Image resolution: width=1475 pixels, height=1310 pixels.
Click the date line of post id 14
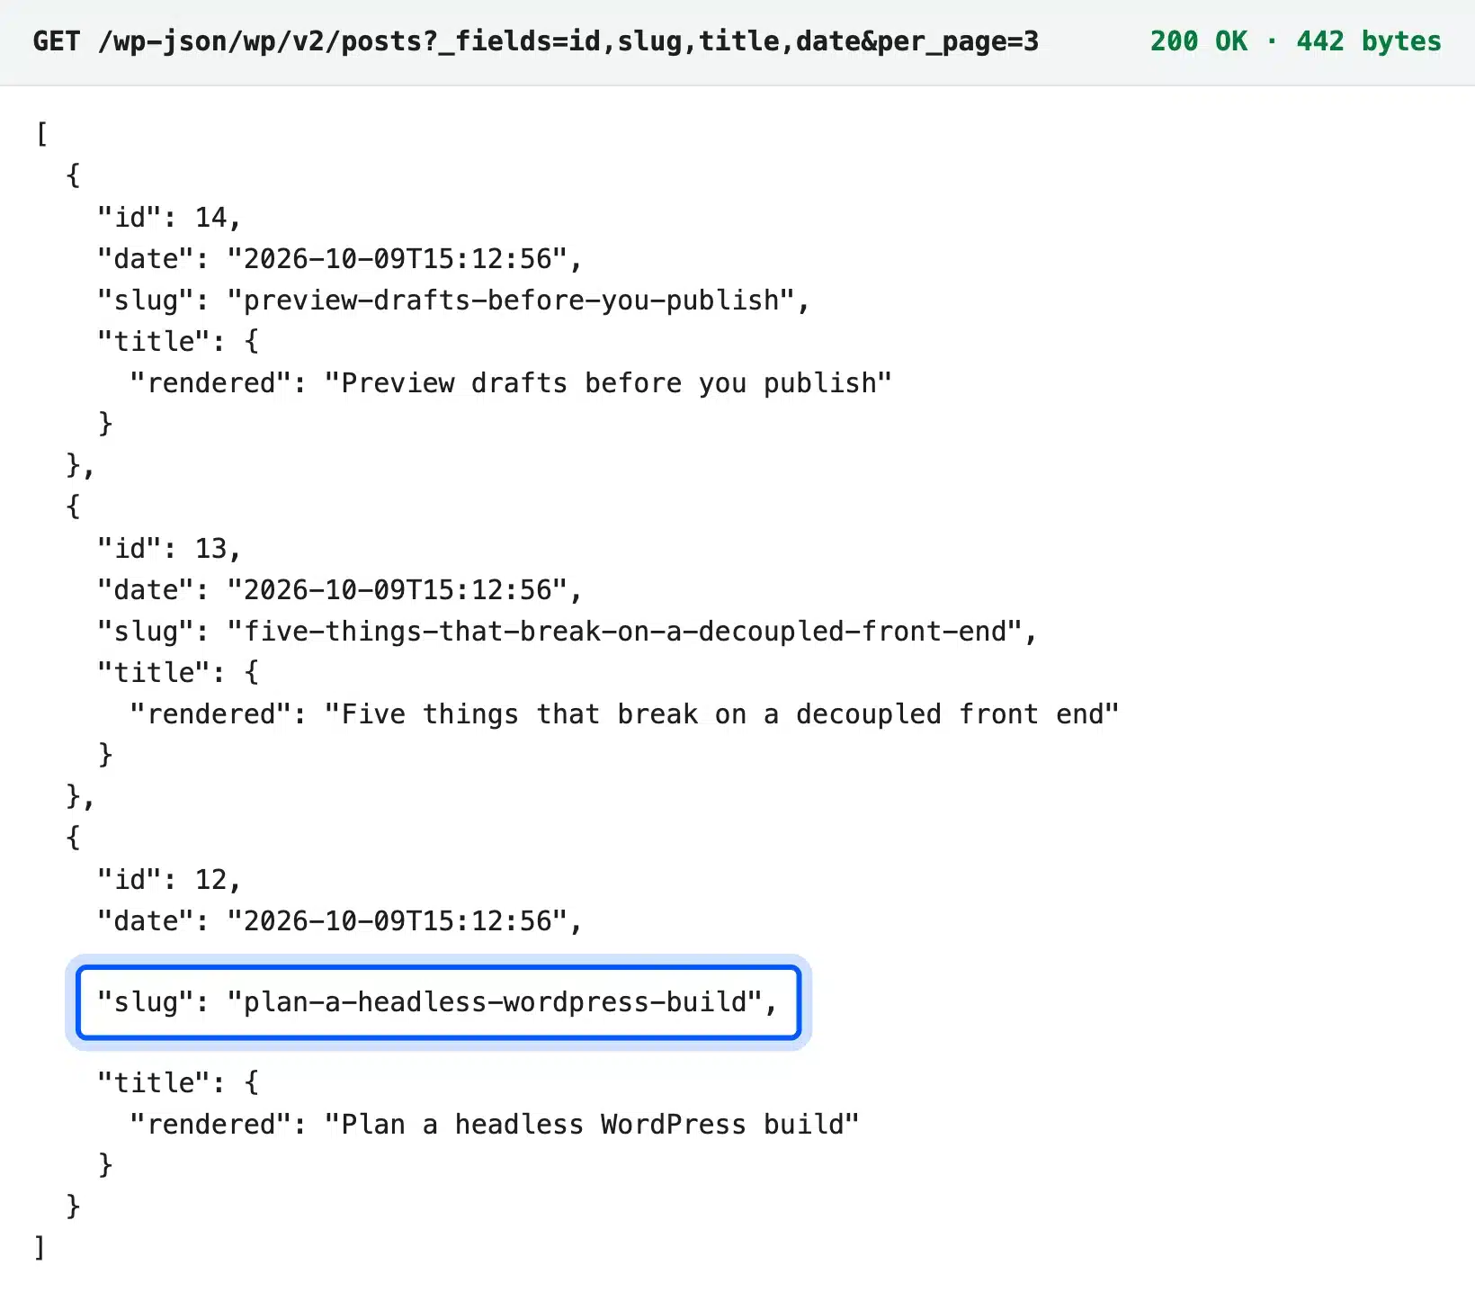coord(340,259)
